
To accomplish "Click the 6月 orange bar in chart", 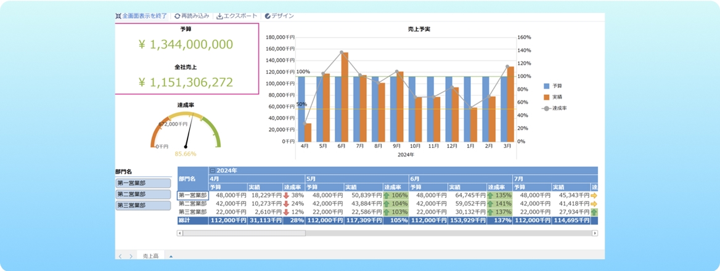I will tap(345, 97).
